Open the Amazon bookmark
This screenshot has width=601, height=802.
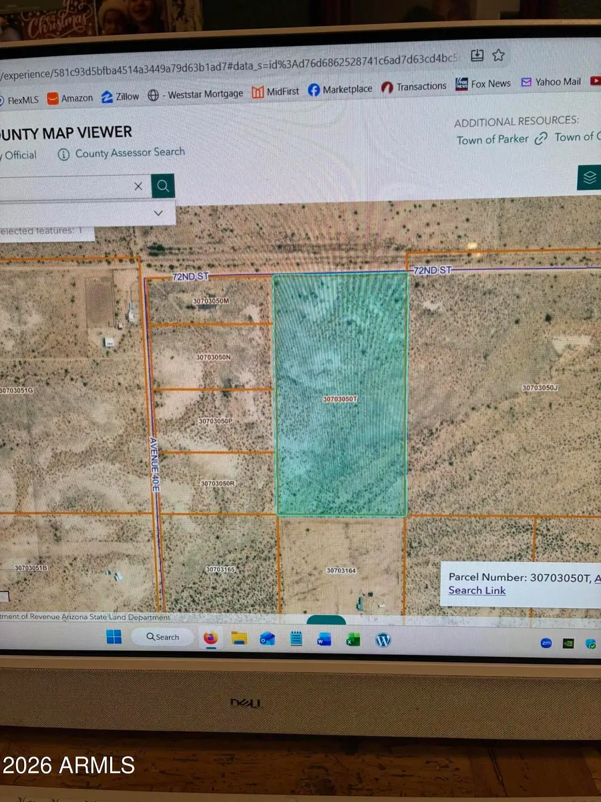pyautogui.click(x=71, y=98)
